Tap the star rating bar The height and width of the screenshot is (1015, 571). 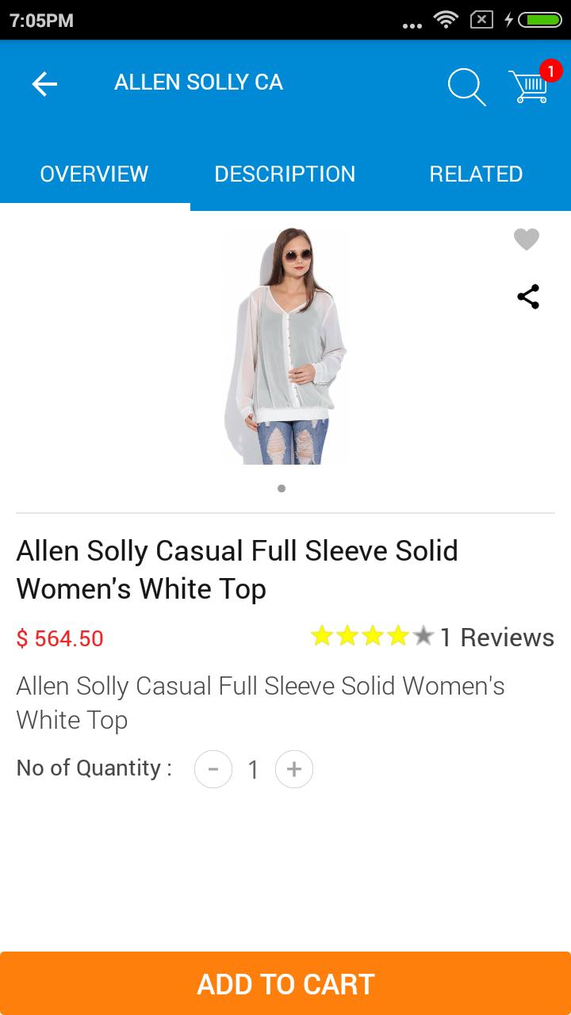(370, 635)
